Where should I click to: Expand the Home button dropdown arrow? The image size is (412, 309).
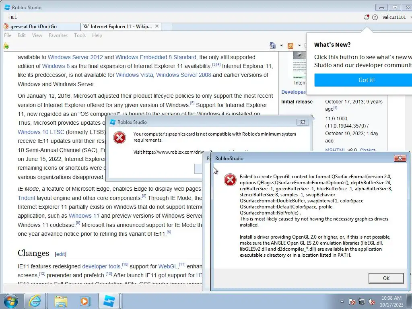281,45
